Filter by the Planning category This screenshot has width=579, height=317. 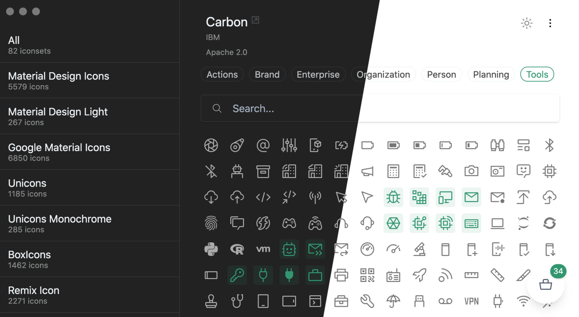click(x=491, y=75)
